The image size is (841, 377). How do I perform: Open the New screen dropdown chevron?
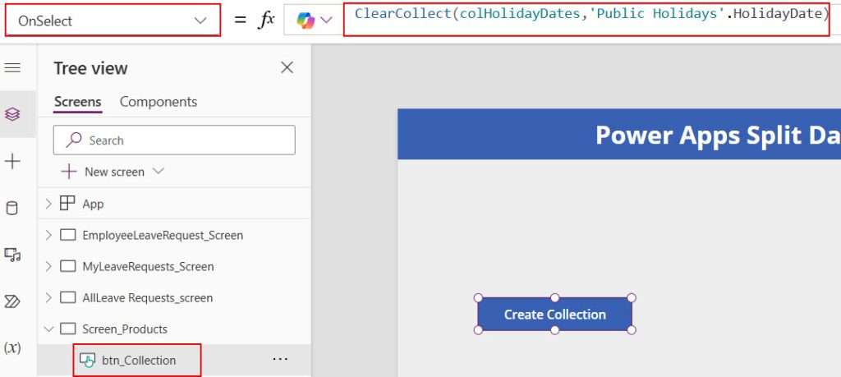coord(158,172)
